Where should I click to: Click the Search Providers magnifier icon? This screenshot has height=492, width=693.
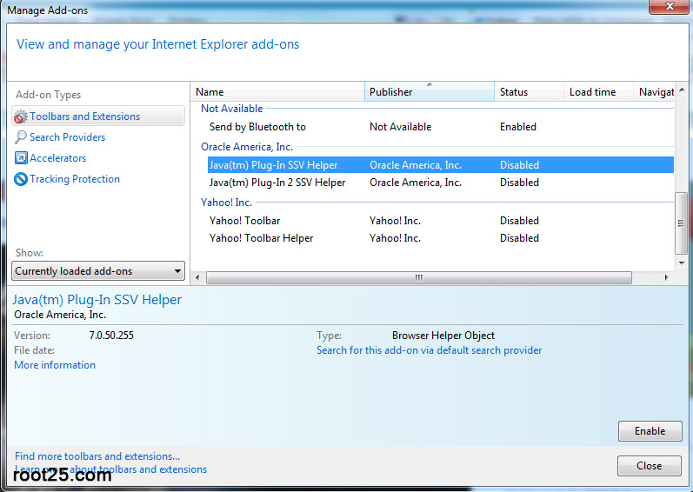click(20, 137)
